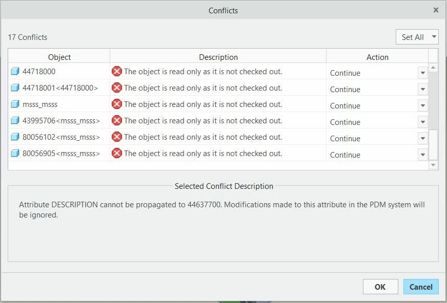Open the Action dropdown arrow for 80056905<msss_msss>
Viewport: 447px width, 303px height.
click(423, 155)
